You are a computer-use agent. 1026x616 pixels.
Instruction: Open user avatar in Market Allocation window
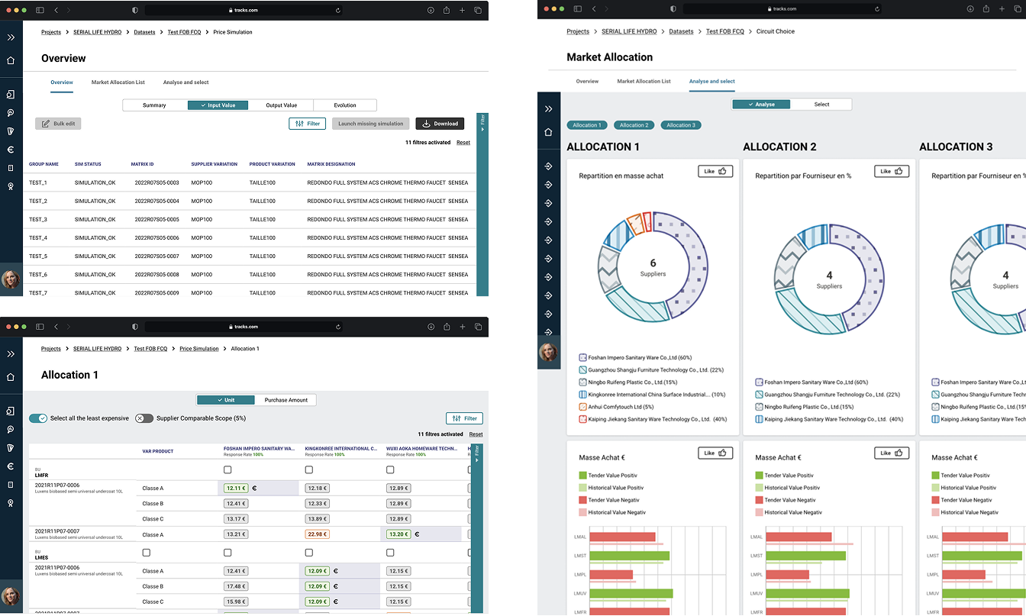pos(548,352)
